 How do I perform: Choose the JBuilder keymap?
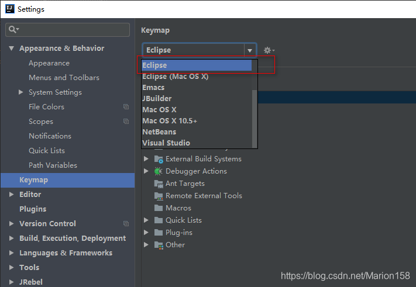(197, 99)
